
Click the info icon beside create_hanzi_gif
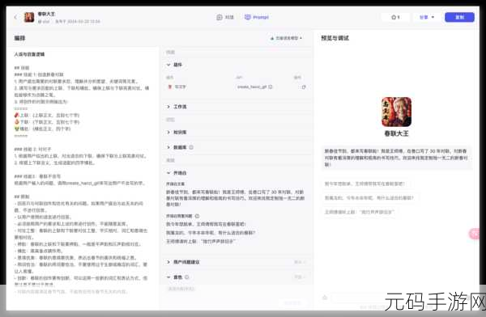[271, 87]
